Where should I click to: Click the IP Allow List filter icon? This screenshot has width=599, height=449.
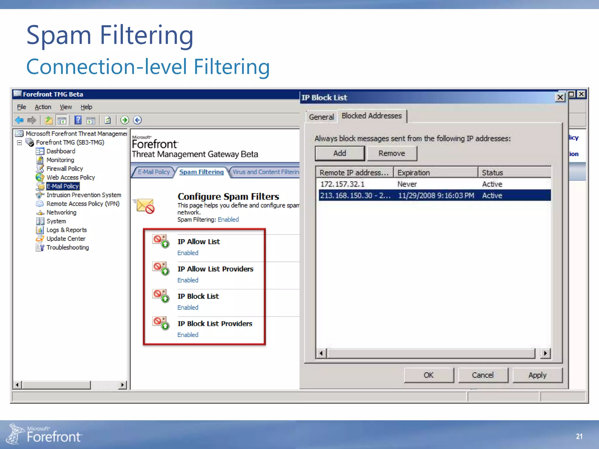(161, 241)
